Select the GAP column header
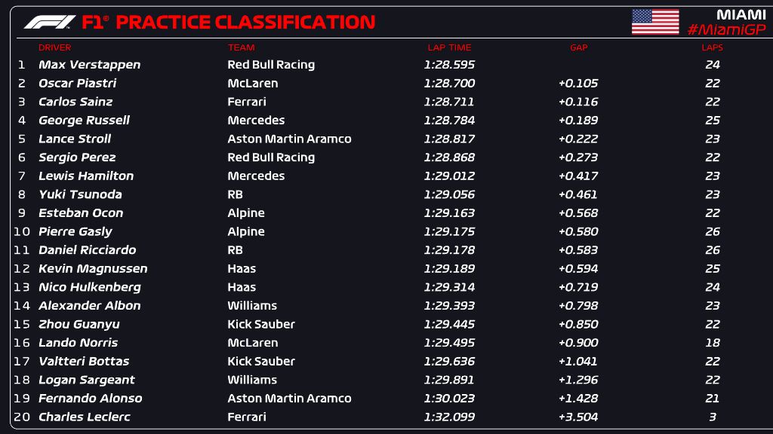The width and height of the screenshot is (773, 434). coord(578,47)
